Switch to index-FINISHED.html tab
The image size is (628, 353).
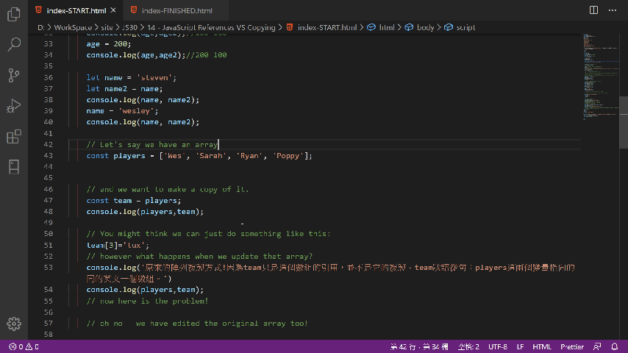coord(176,10)
